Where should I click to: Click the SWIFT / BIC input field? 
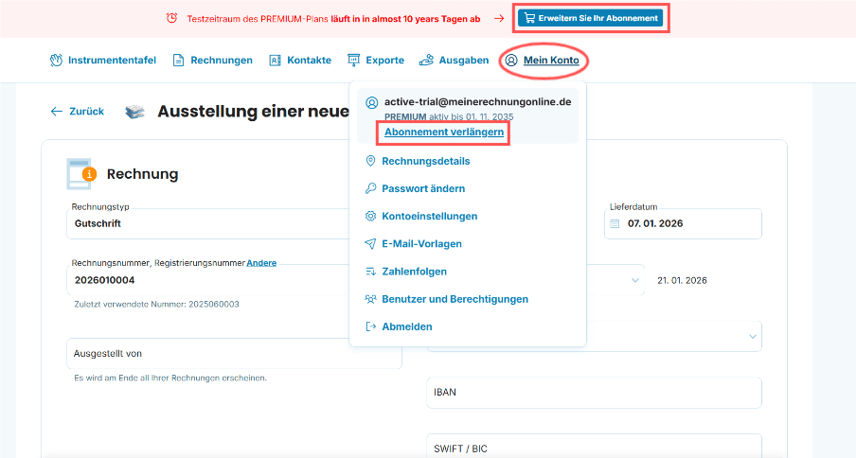point(594,446)
